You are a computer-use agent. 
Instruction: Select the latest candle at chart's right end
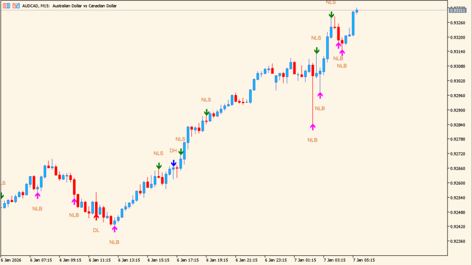pos(357,11)
